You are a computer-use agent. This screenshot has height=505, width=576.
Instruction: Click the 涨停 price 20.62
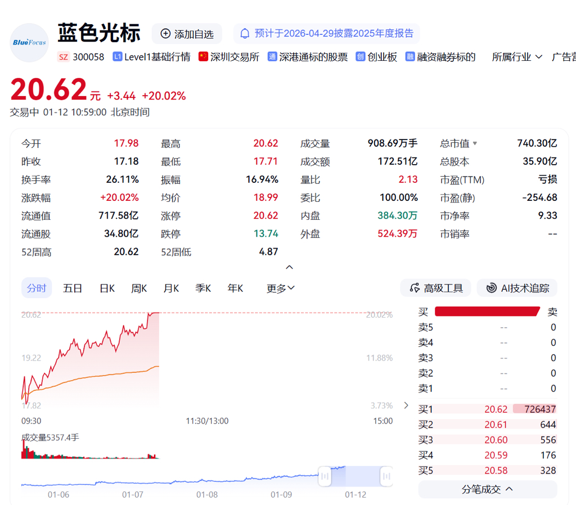[x=265, y=215]
